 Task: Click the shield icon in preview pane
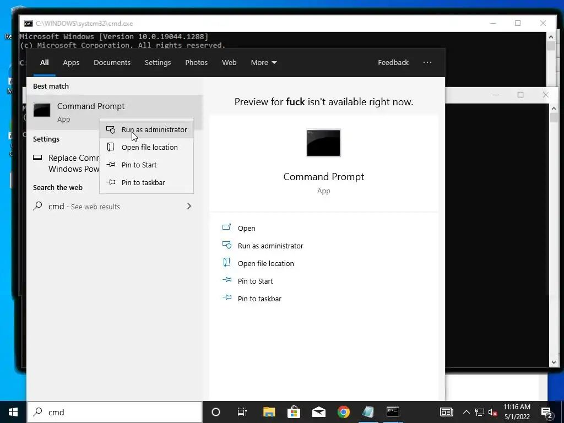(226, 245)
